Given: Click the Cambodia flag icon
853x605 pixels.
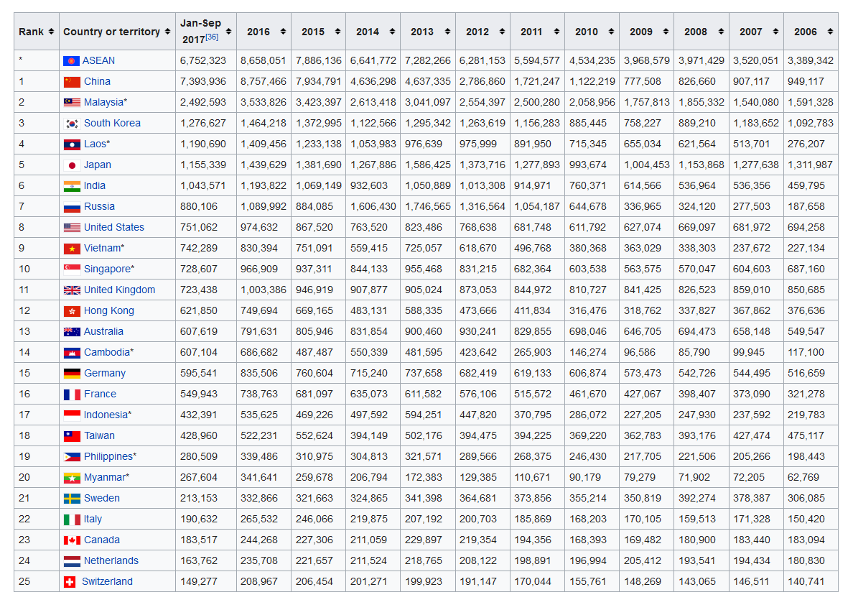Looking at the screenshot, I should (72, 353).
